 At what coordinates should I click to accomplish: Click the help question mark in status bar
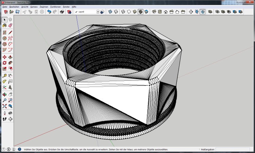pos(19,149)
